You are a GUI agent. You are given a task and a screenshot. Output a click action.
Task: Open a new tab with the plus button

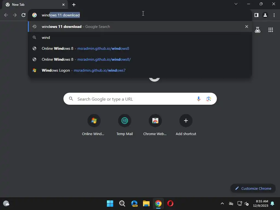coord(74,5)
